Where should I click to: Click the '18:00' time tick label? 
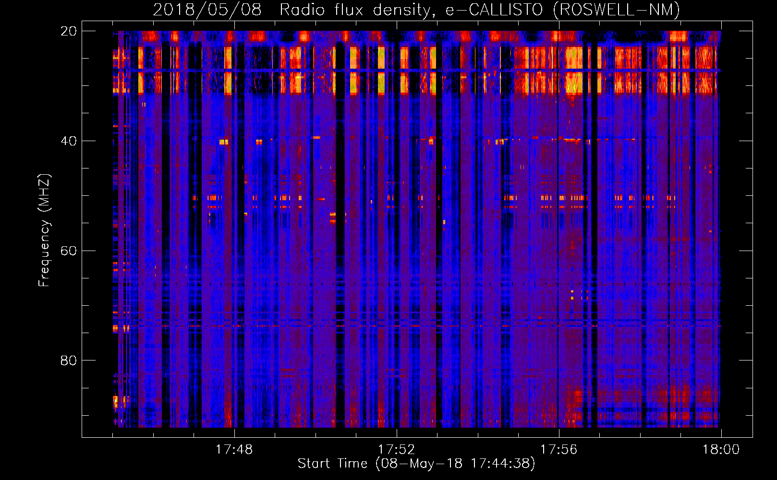[x=721, y=450]
